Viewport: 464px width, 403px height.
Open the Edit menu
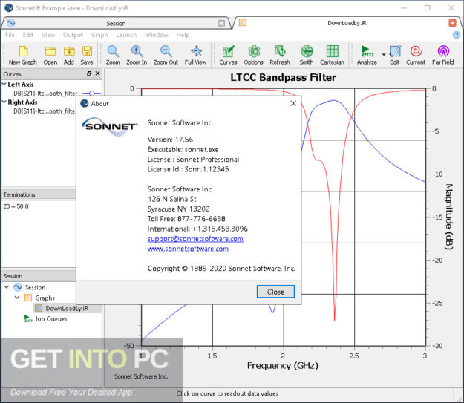point(28,35)
